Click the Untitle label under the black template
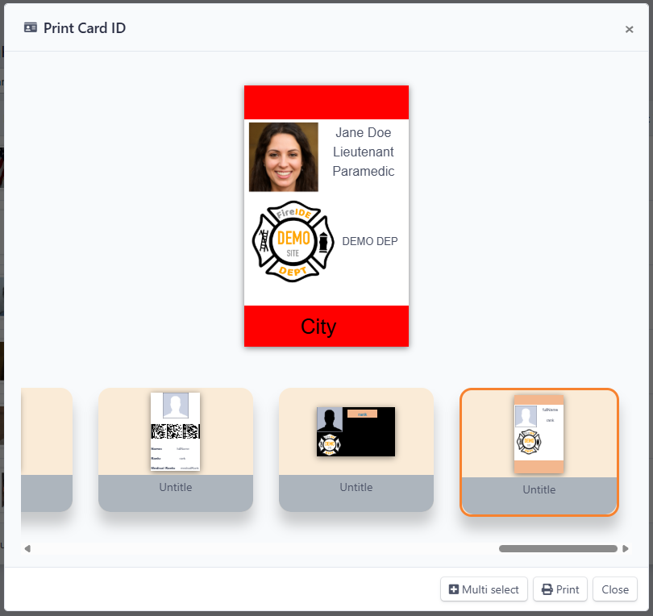Screen dimensions: 653x616 [356, 487]
